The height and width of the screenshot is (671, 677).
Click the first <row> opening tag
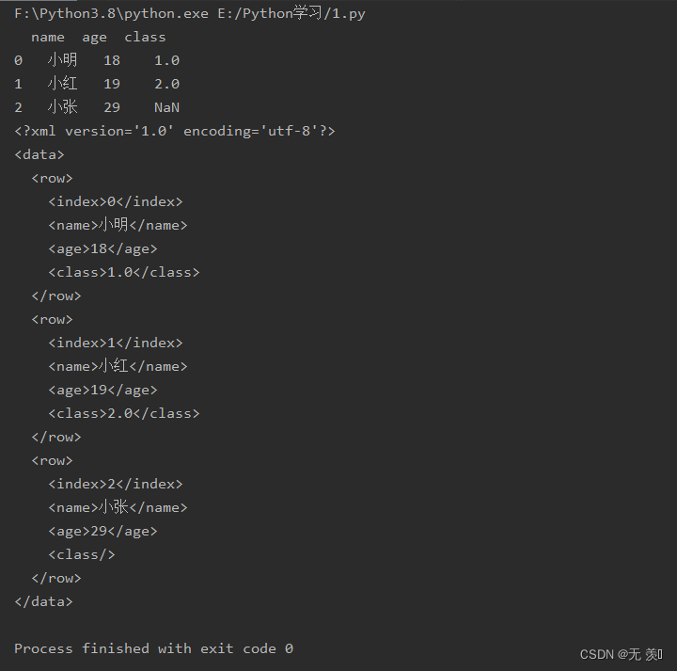coord(53,178)
